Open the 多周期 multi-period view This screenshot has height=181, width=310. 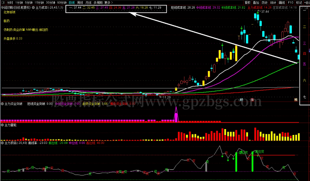coord(98,2)
